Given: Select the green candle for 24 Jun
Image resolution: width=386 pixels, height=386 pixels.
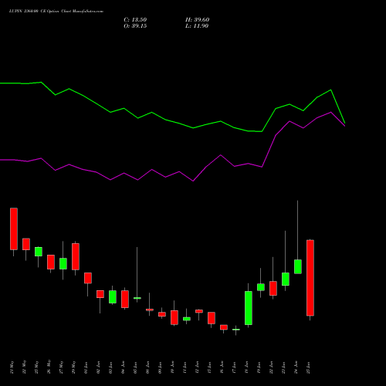Looking at the screenshot, I should click(x=298, y=266).
